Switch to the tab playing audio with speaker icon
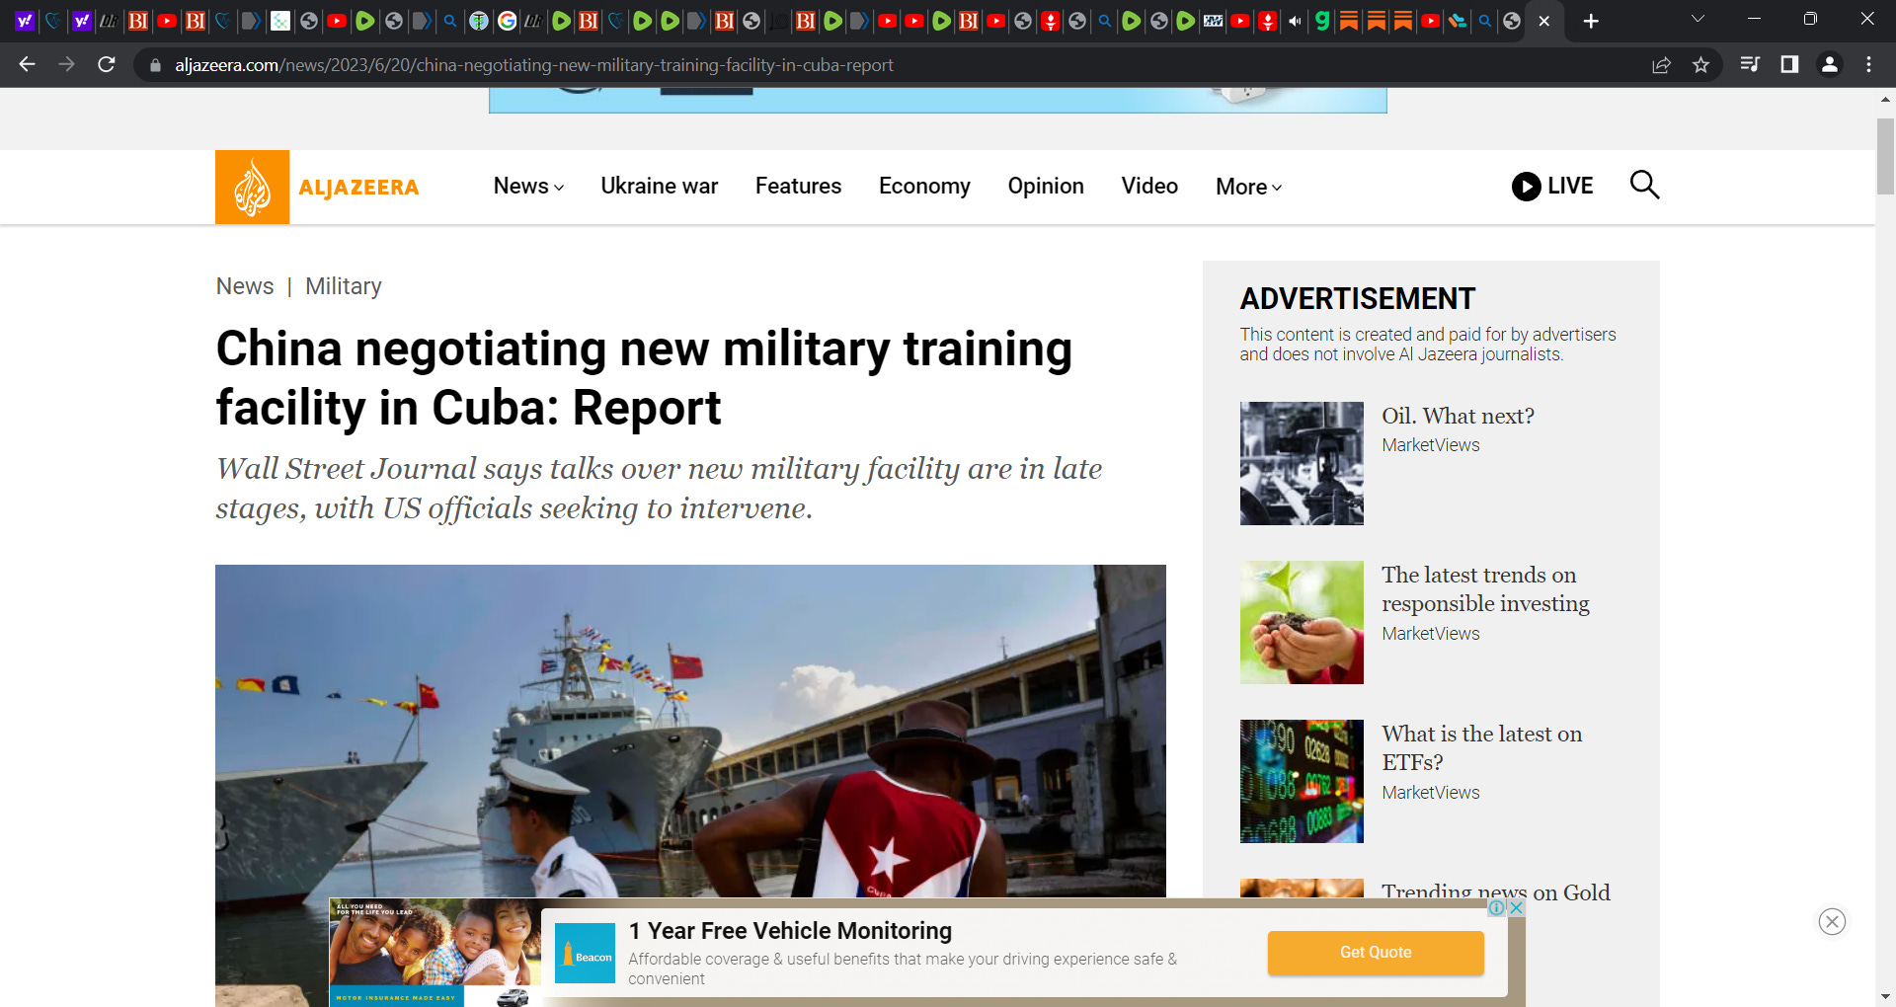Image resolution: width=1896 pixels, height=1007 pixels. (x=1295, y=21)
